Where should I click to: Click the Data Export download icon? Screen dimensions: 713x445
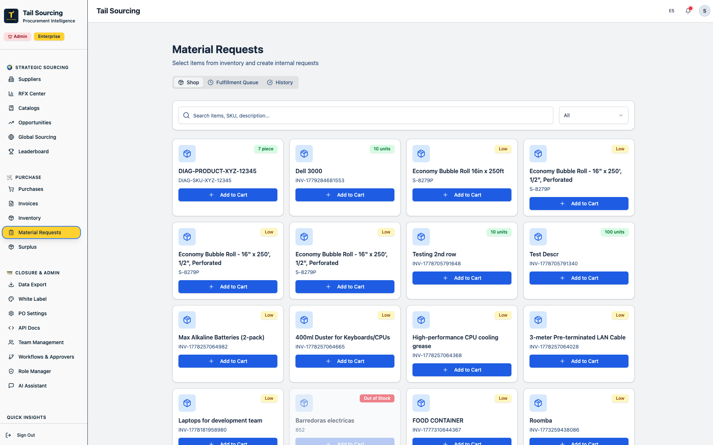[11, 284]
